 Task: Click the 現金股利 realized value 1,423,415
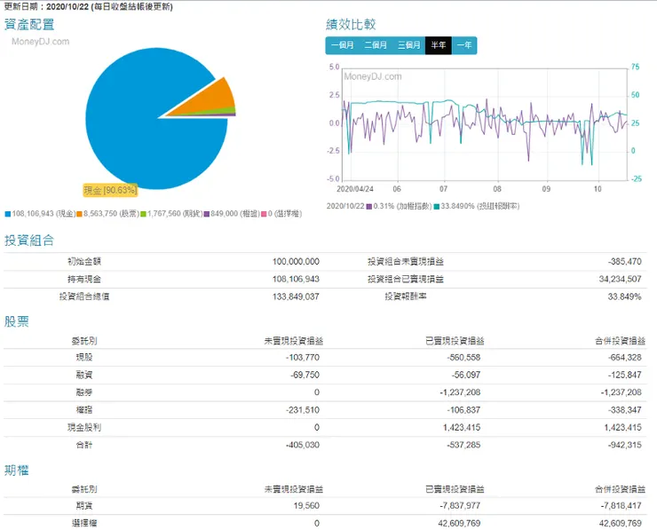(x=462, y=427)
